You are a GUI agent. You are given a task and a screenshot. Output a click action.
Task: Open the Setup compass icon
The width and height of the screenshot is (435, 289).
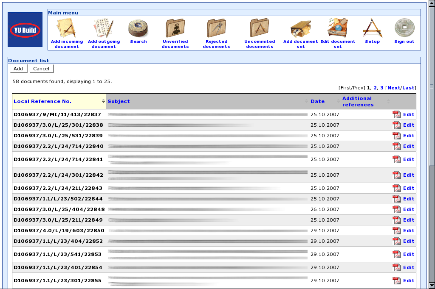372,28
